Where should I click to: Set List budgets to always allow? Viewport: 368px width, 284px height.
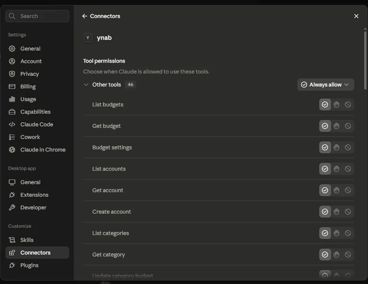(x=325, y=104)
